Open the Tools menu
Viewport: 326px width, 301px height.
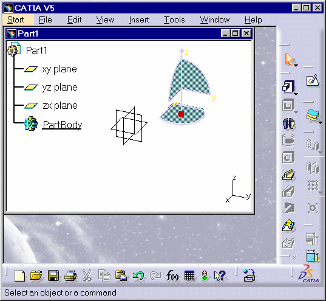[x=174, y=20]
